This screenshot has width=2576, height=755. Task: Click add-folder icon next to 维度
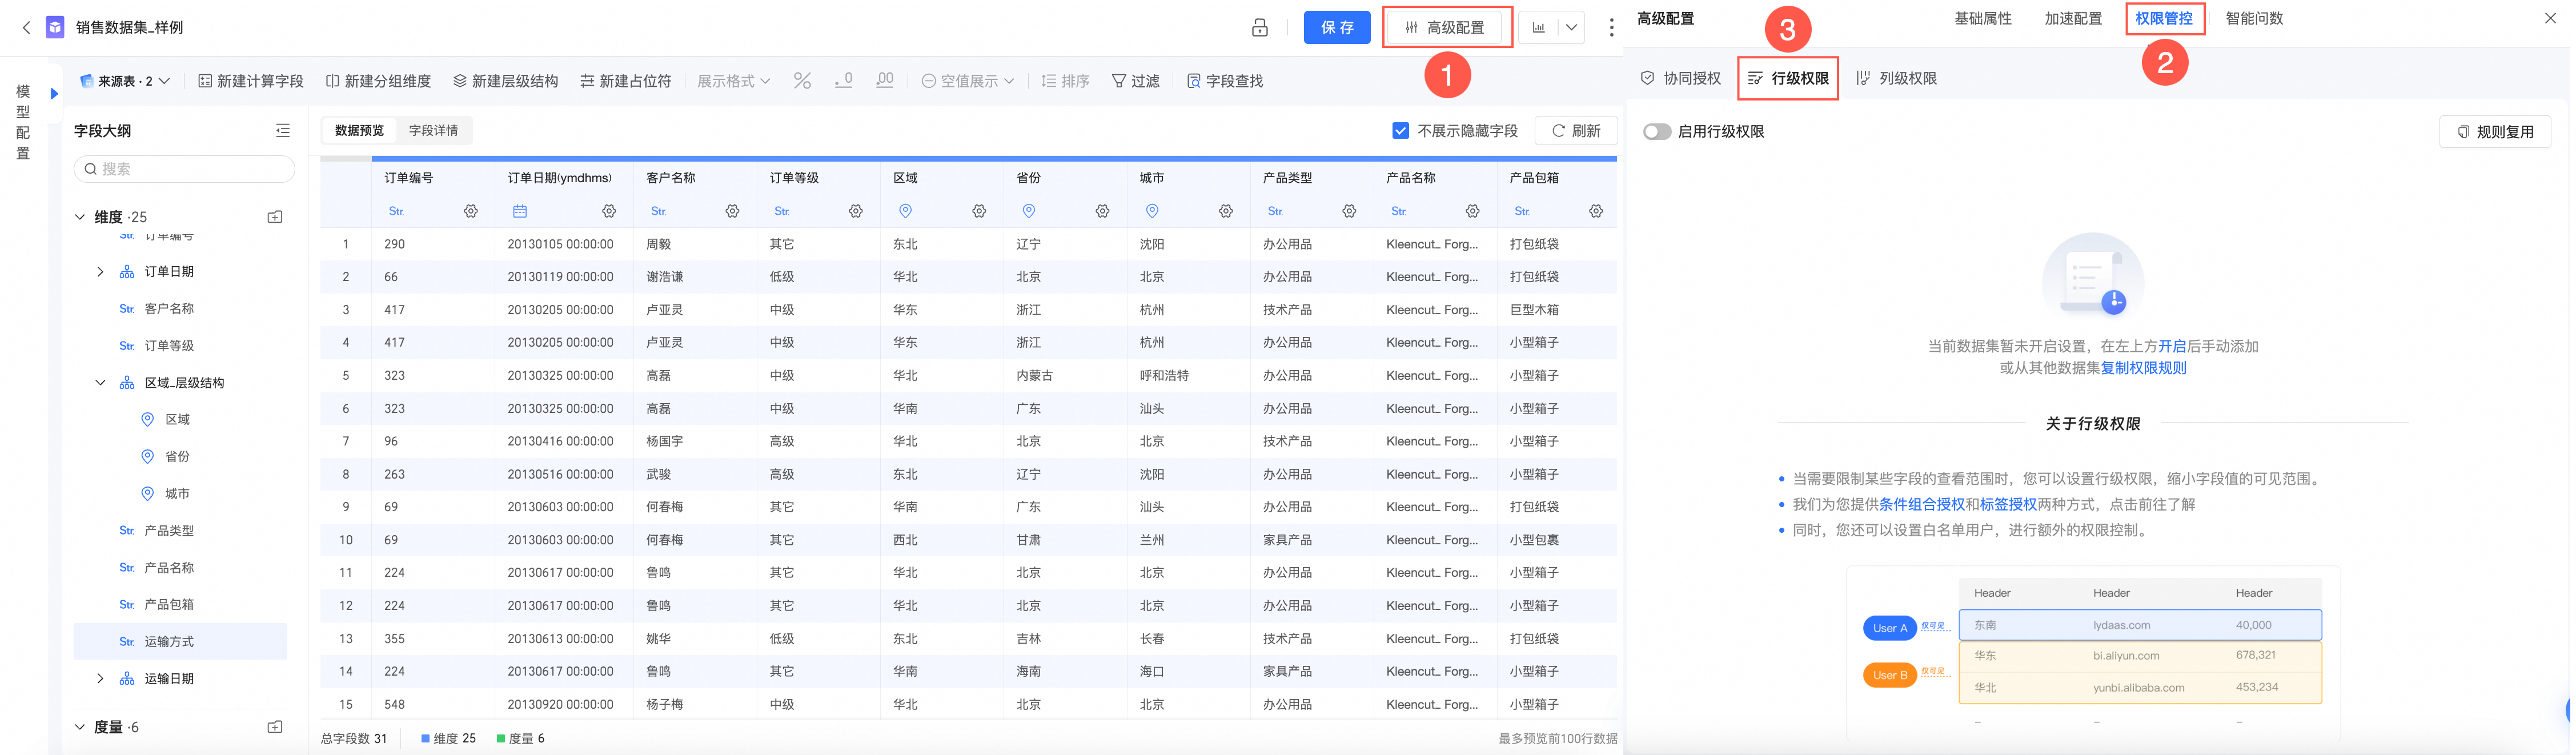tap(275, 217)
